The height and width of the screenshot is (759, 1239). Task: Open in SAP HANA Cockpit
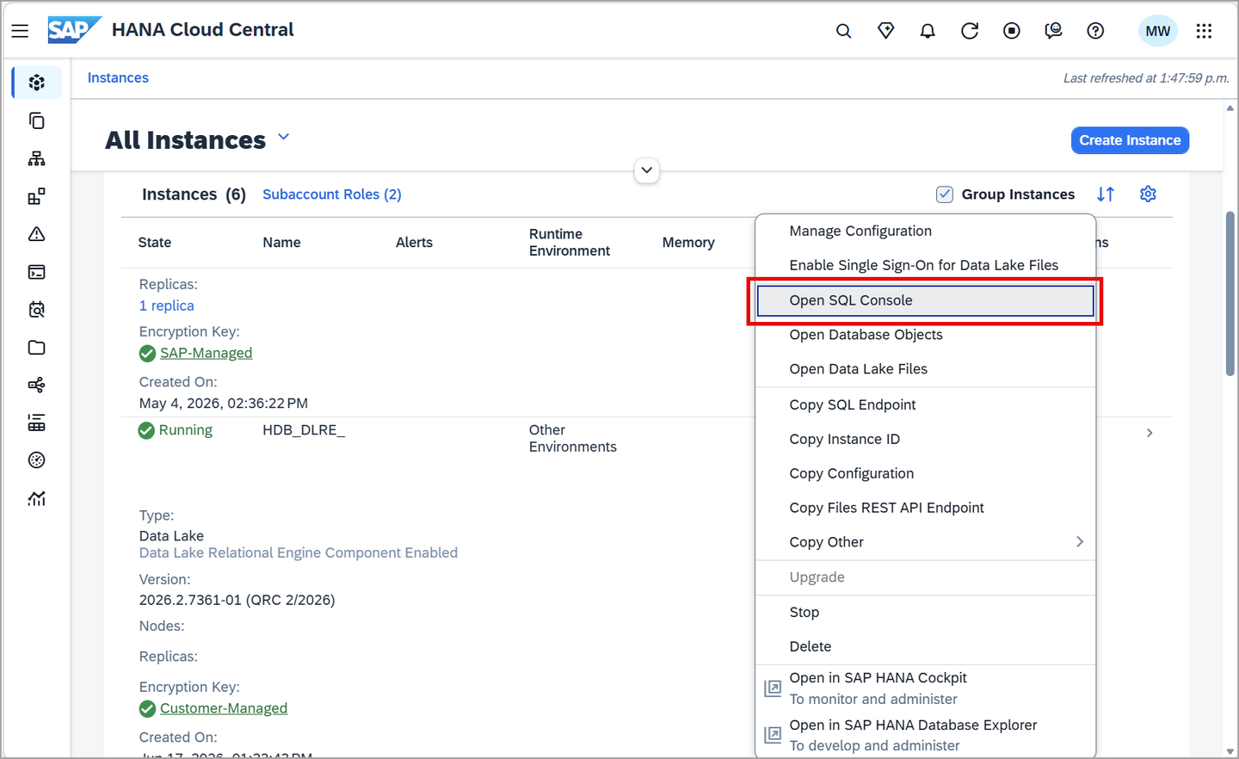point(926,688)
